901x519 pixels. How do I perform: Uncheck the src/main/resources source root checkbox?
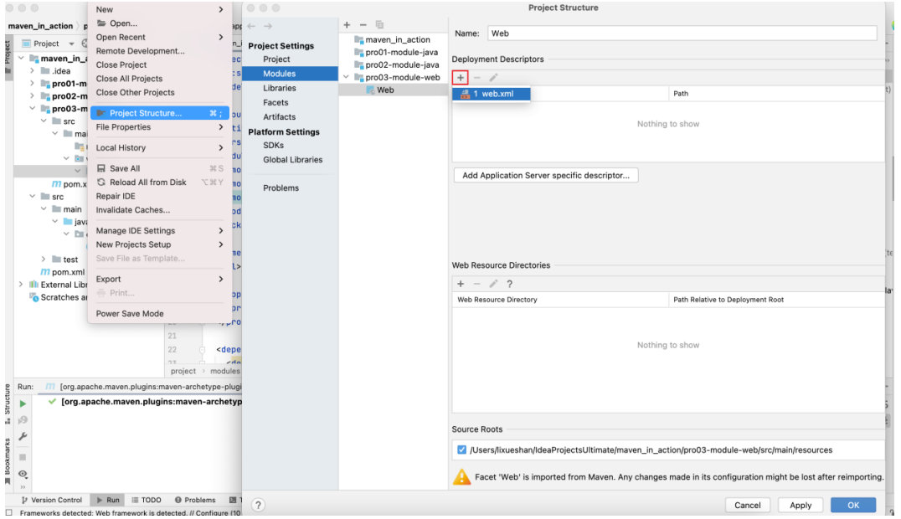pos(461,450)
